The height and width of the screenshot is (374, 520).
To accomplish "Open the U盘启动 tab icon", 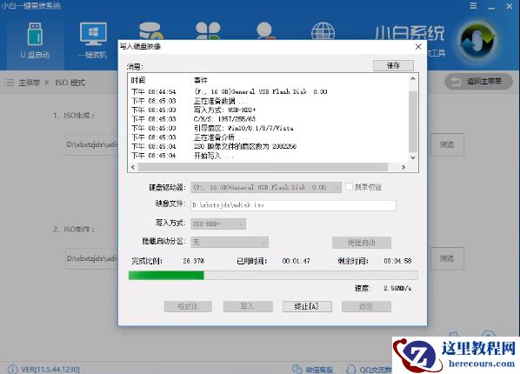I will coord(35,34).
